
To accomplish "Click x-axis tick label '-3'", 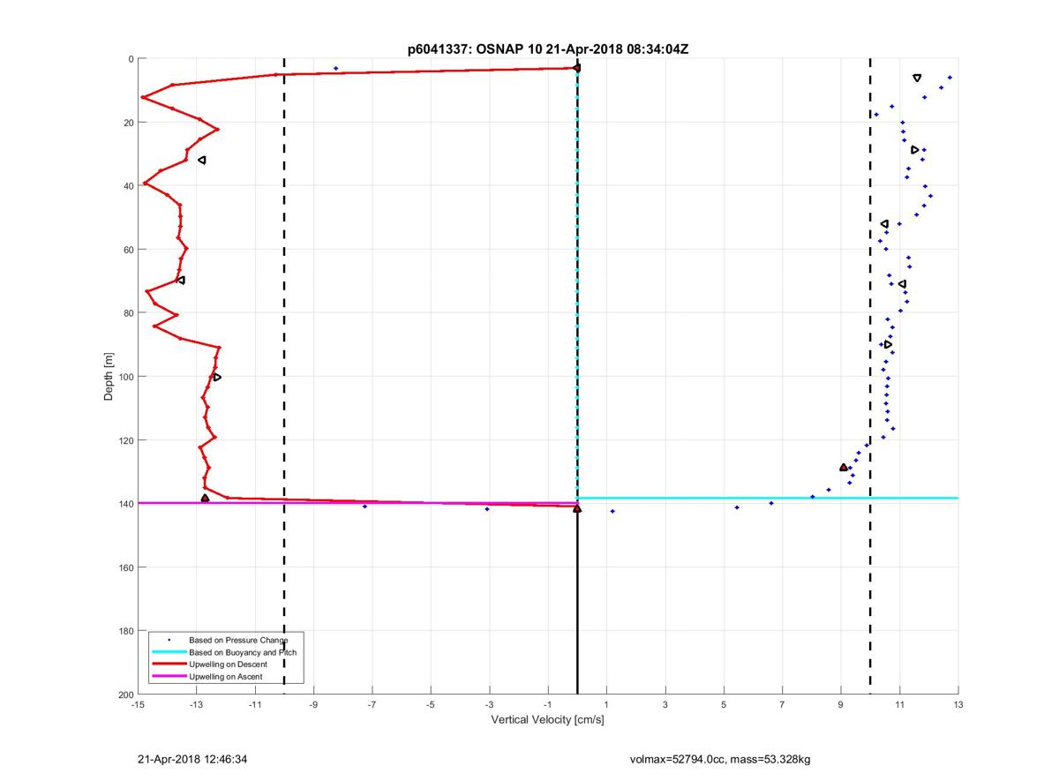I will click(489, 705).
